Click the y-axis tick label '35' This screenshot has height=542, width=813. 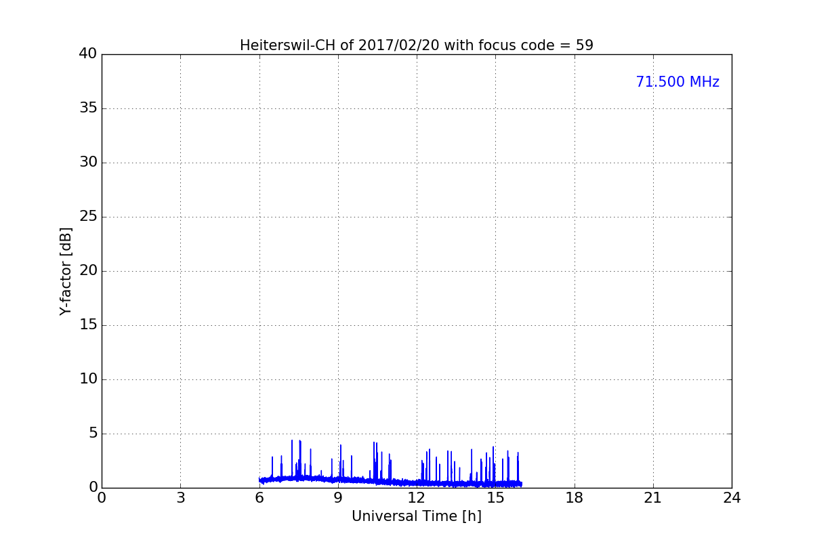point(88,108)
